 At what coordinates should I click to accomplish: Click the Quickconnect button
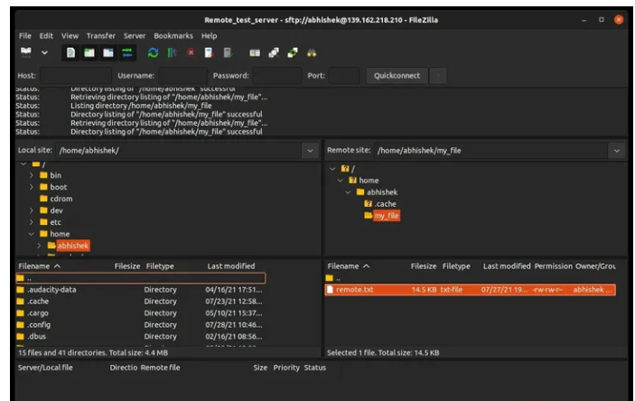(397, 75)
